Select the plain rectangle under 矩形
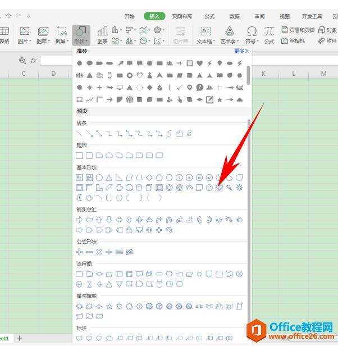338x346 pixels. [79, 156]
